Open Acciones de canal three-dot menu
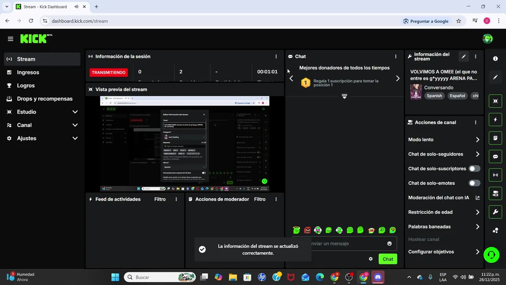Image resolution: width=506 pixels, height=285 pixels. pyautogui.click(x=476, y=123)
